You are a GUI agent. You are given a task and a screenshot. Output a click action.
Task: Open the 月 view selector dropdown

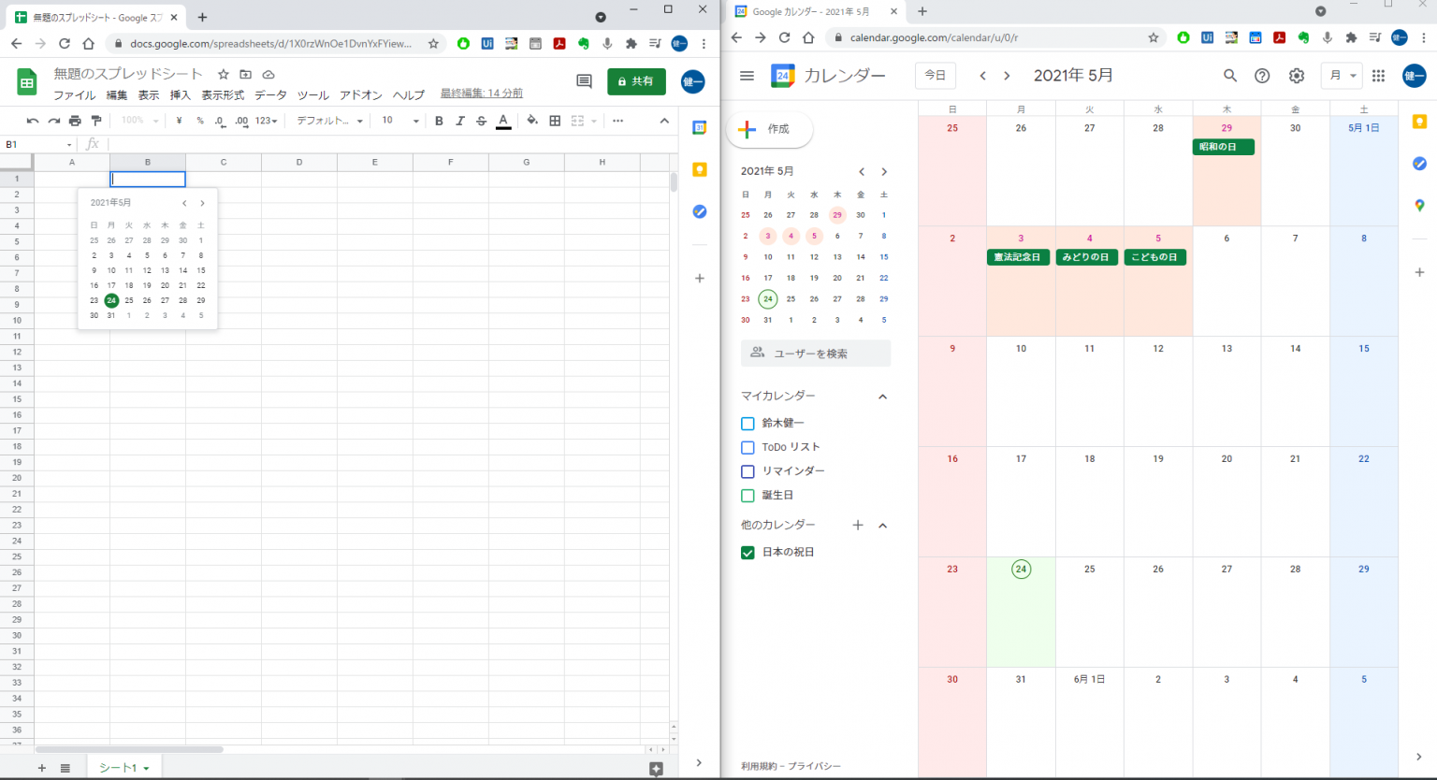point(1342,76)
